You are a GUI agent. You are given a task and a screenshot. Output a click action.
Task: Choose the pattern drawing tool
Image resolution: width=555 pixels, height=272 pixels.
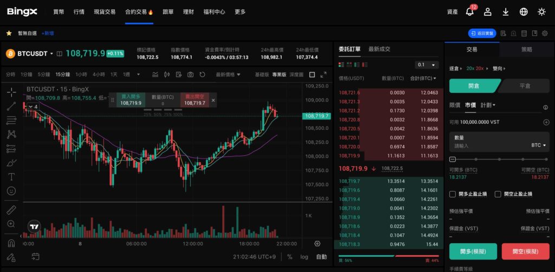11,135
